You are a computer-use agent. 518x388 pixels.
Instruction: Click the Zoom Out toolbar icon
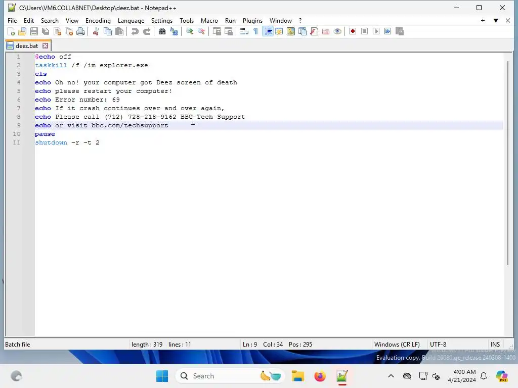(201, 31)
